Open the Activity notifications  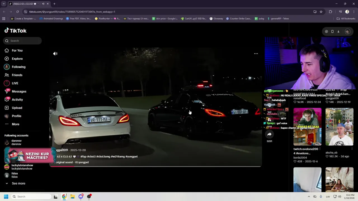[x=14, y=99]
